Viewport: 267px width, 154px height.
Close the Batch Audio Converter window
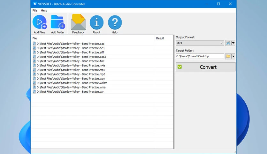pos(230,4)
